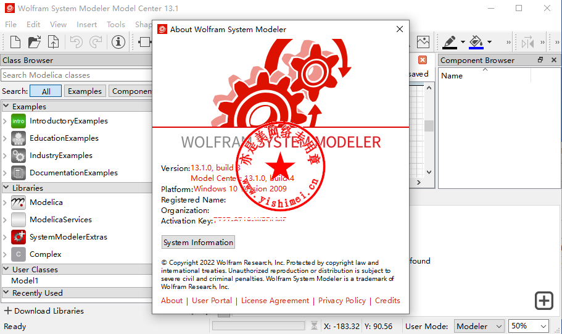The width and height of the screenshot is (562, 334).
Task: Click the SystemModelerExtras library icon
Action: point(19,237)
